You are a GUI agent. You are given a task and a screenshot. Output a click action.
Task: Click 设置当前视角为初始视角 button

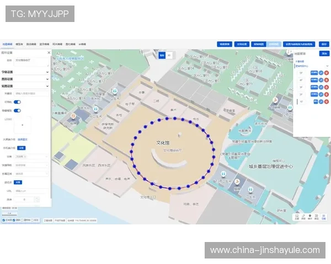point(299,44)
